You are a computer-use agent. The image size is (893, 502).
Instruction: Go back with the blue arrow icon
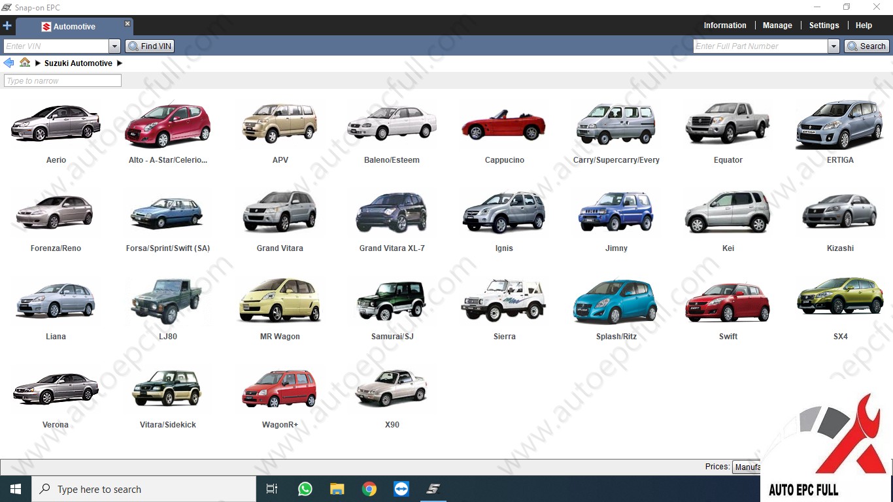point(8,63)
